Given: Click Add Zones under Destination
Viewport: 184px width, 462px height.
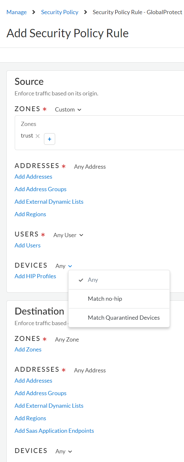Looking at the screenshot, I should (28, 350).
